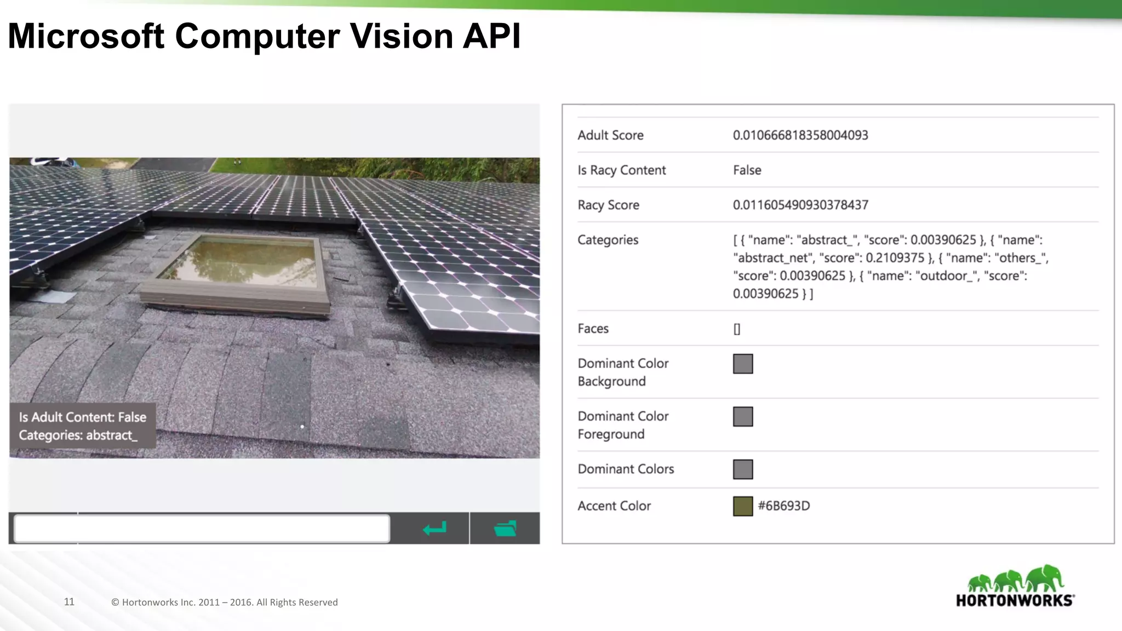Image resolution: width=1122 pixels, height=631 pixels.
Task: Click the accent hex code #6B693D
Action: (783, 506)
